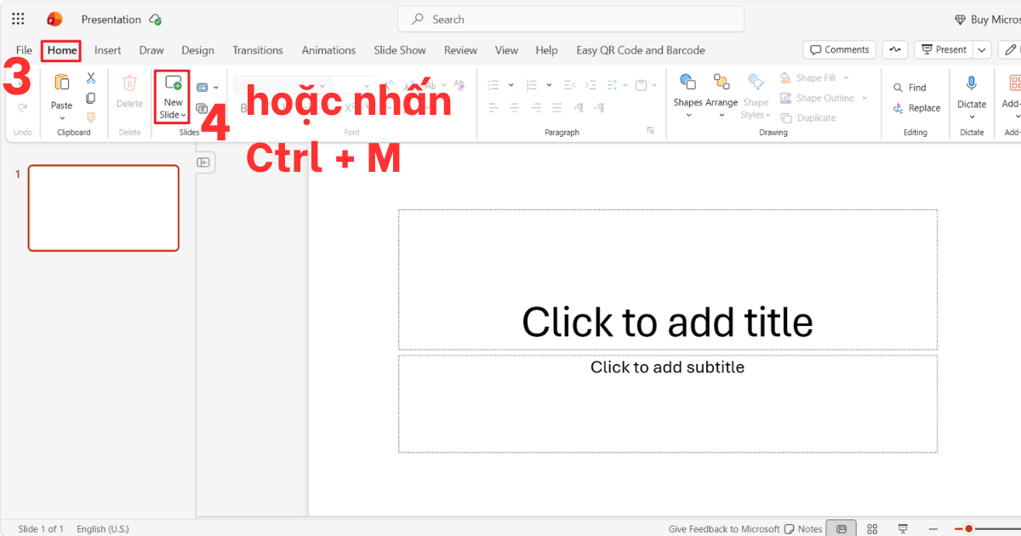Switch to the Insert tab
The width and height of the screenshot is (1021, 536).
[x=108, y=50]
